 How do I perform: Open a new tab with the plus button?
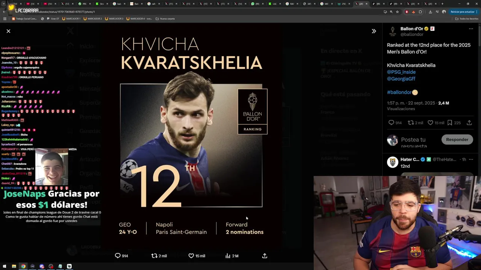click(x=442, y=4)
